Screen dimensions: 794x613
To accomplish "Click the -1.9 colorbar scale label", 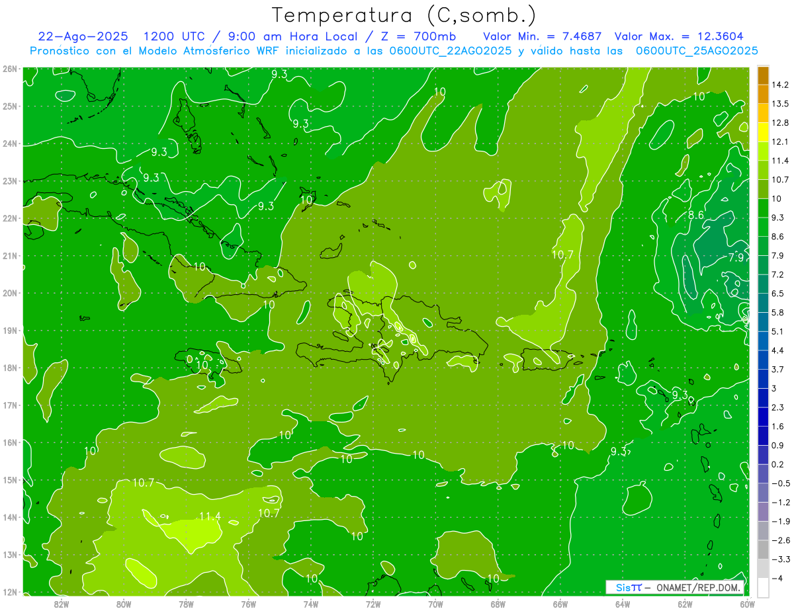I will [781, 521].
